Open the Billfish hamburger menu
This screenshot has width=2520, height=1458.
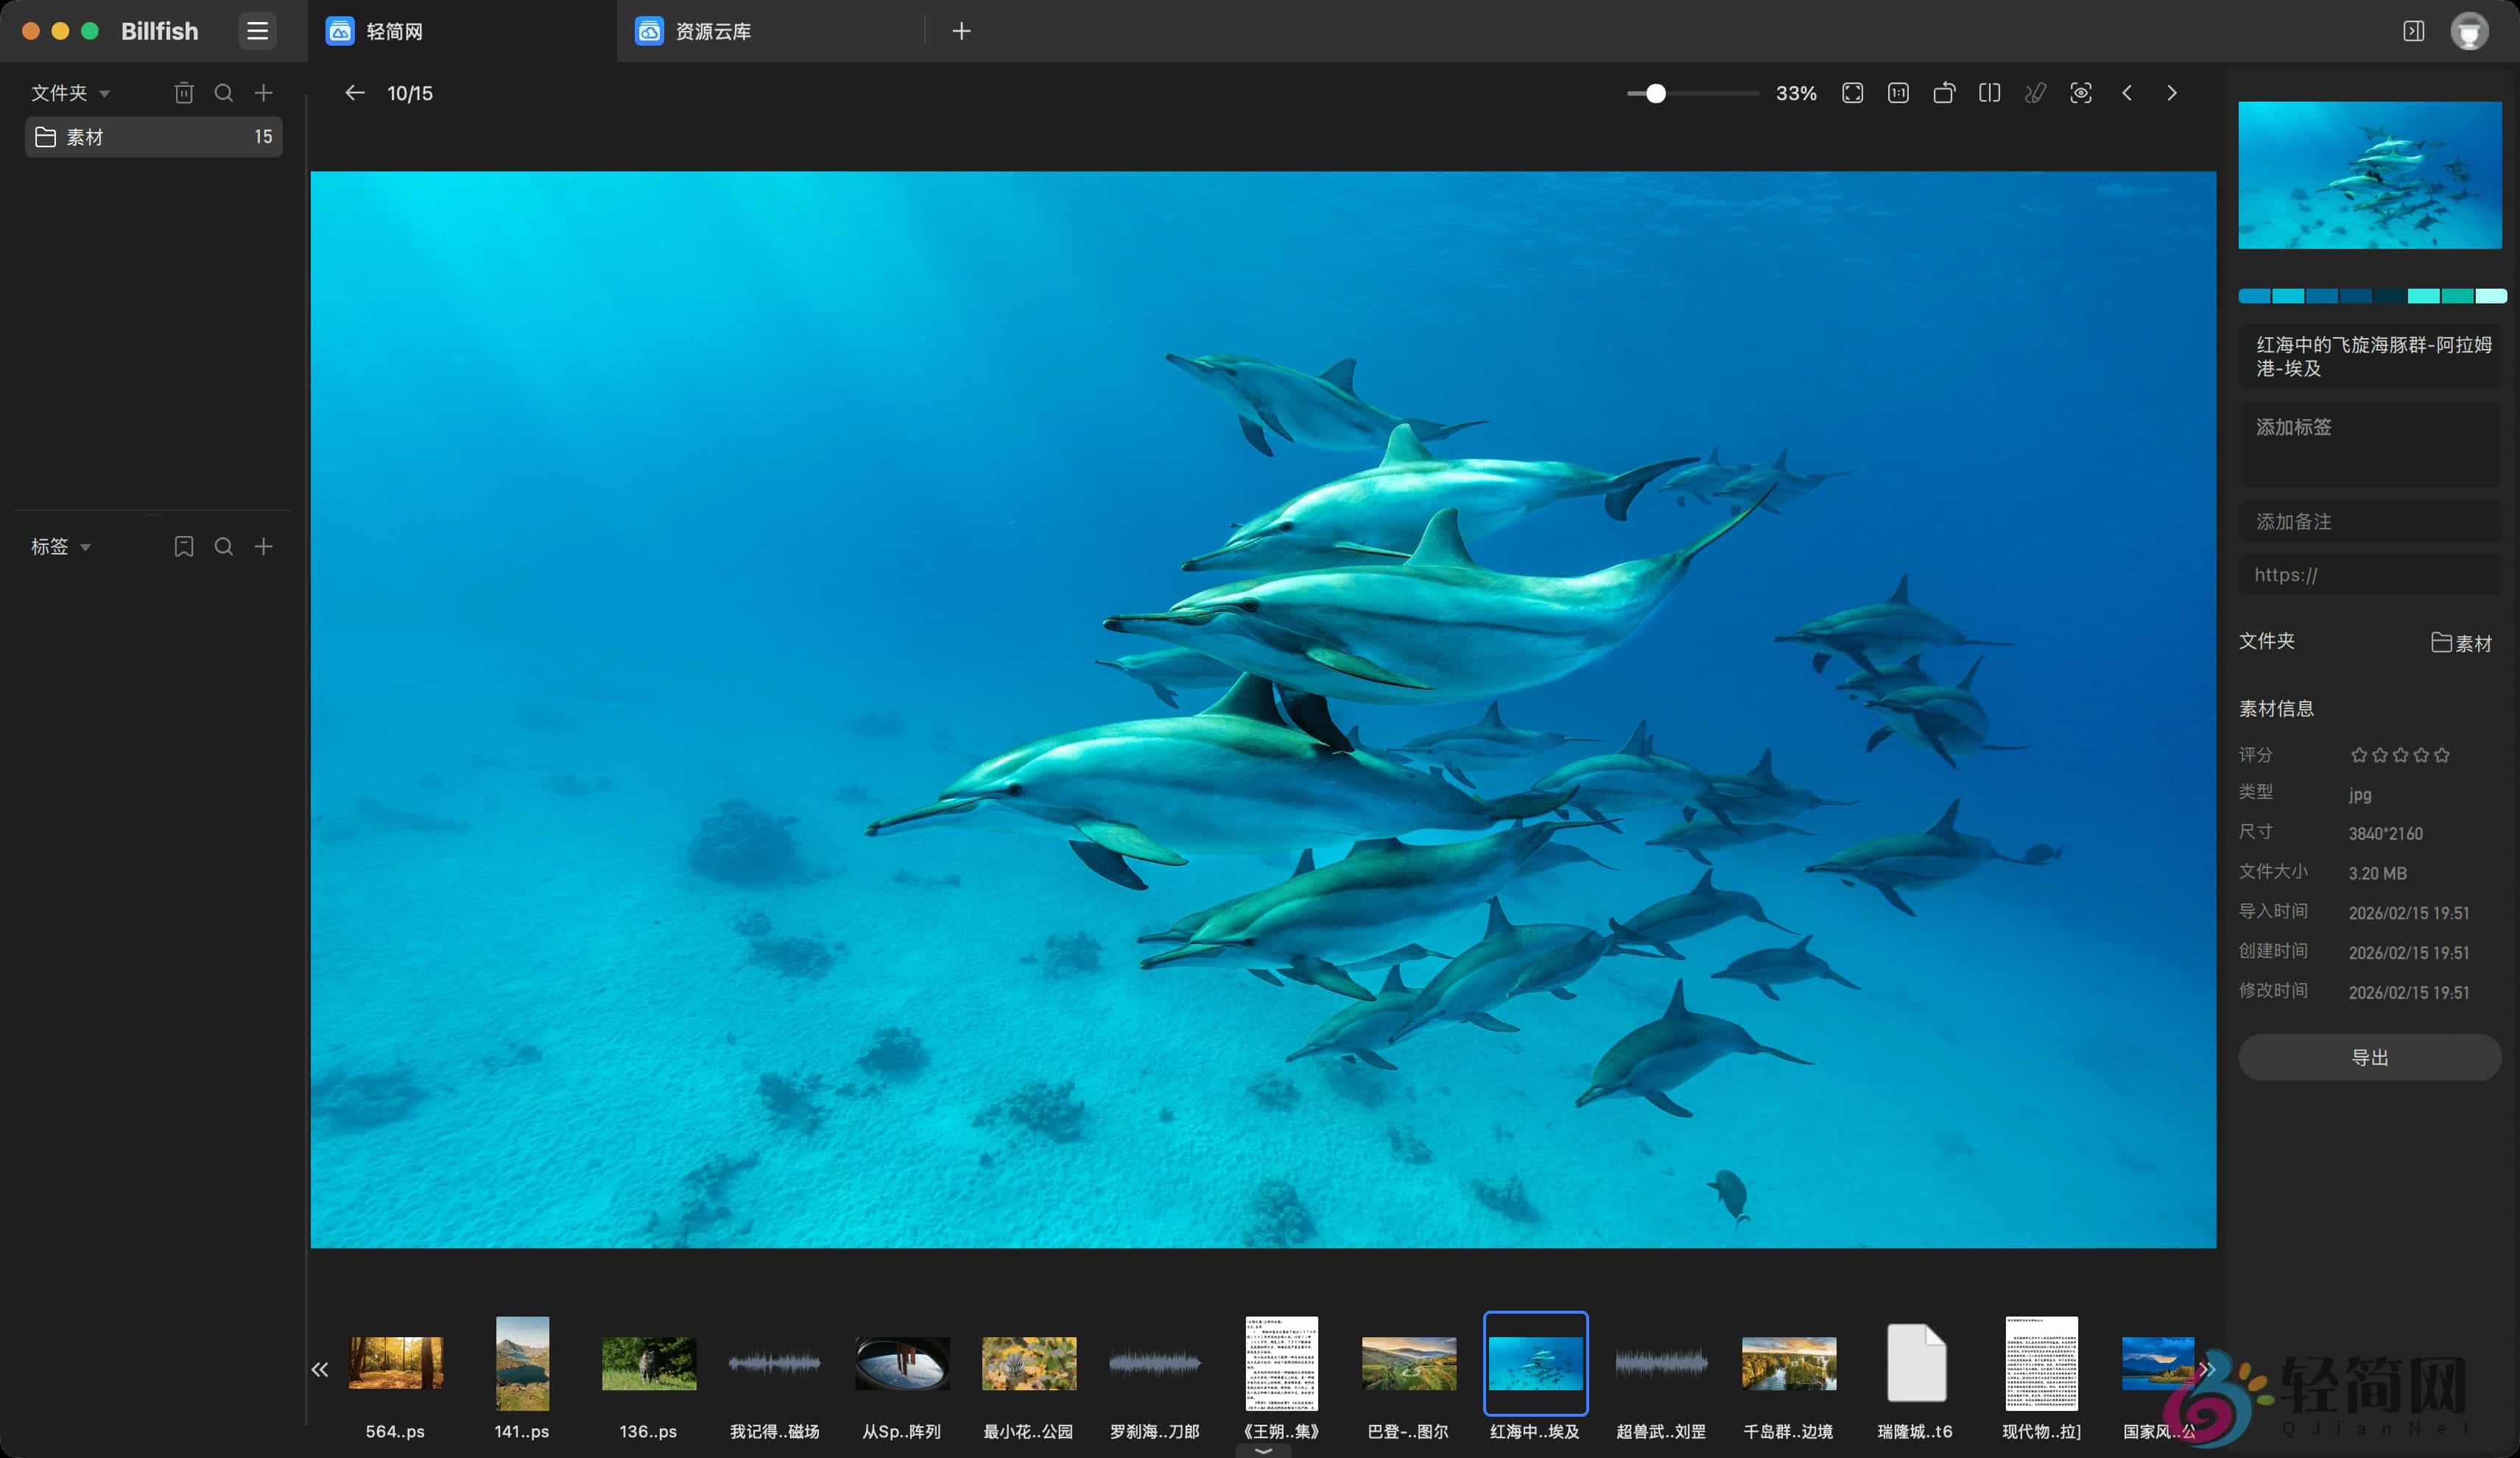pos(257,31)
